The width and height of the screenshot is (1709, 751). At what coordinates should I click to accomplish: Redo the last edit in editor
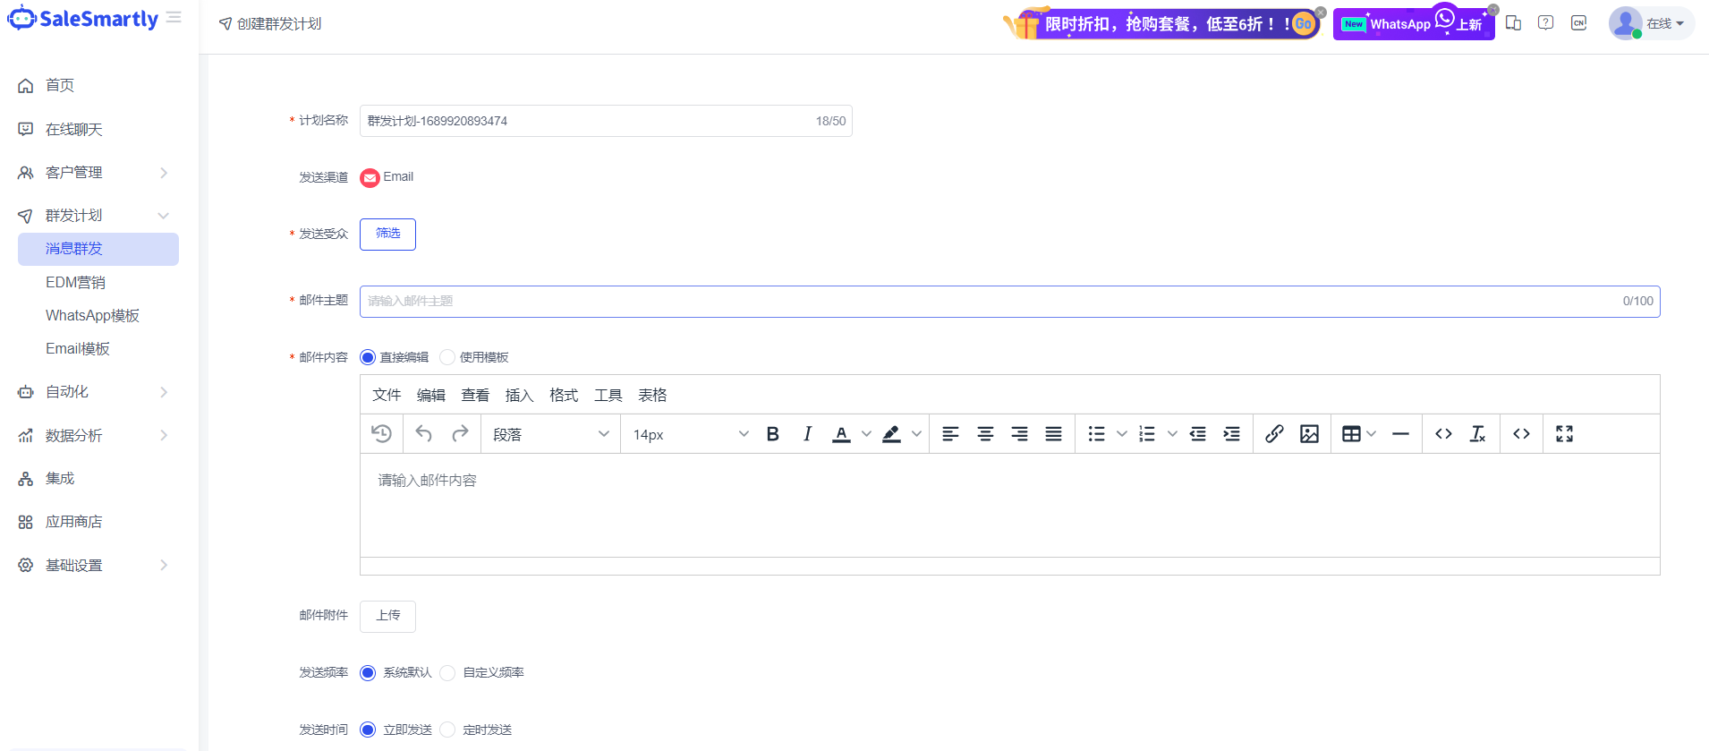tap(460, 434)
